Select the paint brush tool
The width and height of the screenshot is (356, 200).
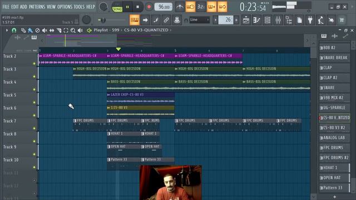coord(30,30)
